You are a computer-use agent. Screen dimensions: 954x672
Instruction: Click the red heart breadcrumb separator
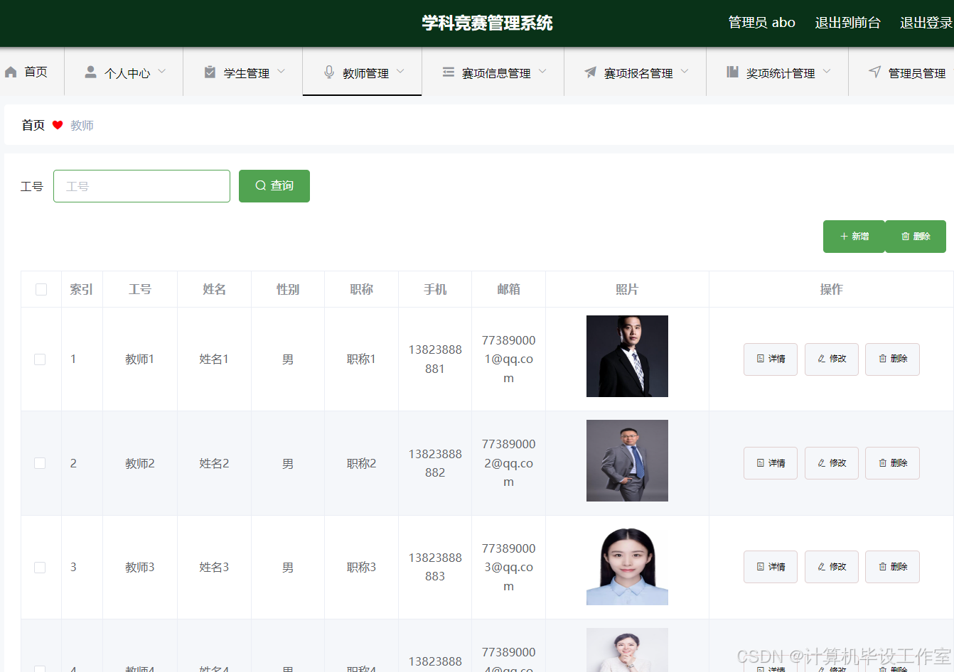58,125
